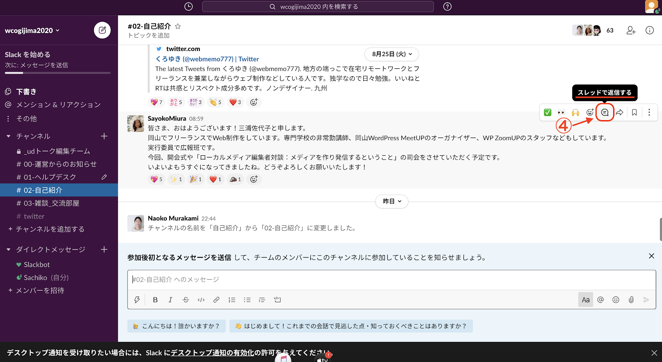Open Naoko Murakami's profile name
The width and height of the screenshot is (662, 362).
point(173,218)
